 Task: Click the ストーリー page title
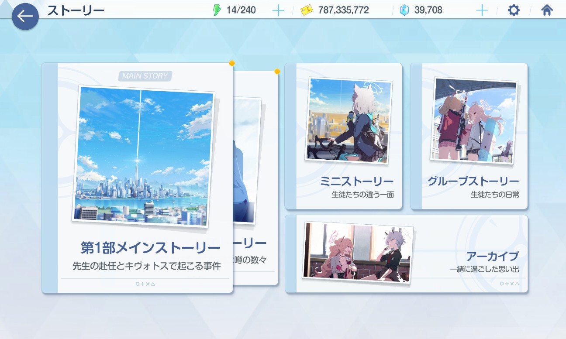76,10
